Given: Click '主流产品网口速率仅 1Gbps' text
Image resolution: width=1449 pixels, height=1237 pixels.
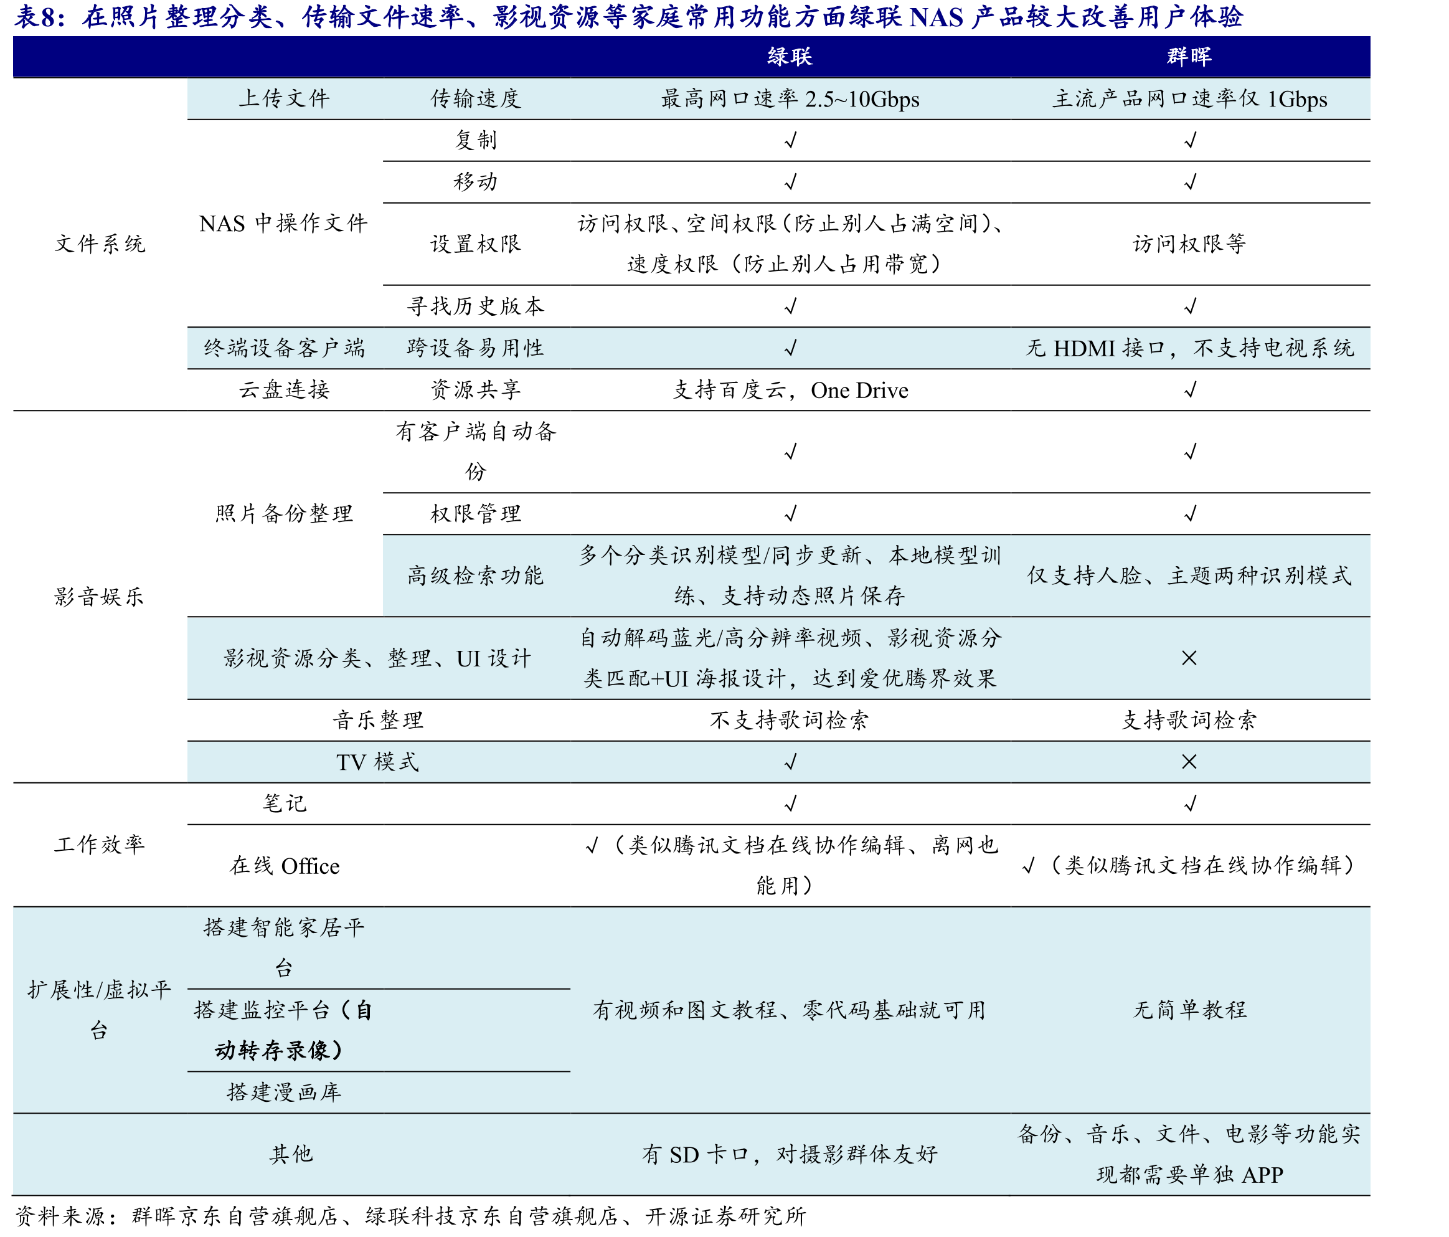Looking at the screenshot, I should pos(1189,98).
